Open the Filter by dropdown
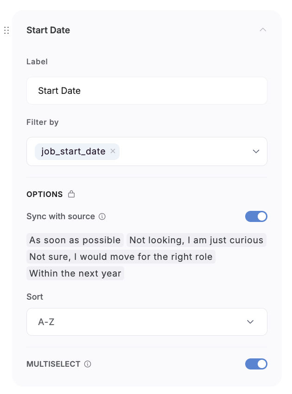The width and height of the screenshot is (292, 394). (x=185, y=151)
